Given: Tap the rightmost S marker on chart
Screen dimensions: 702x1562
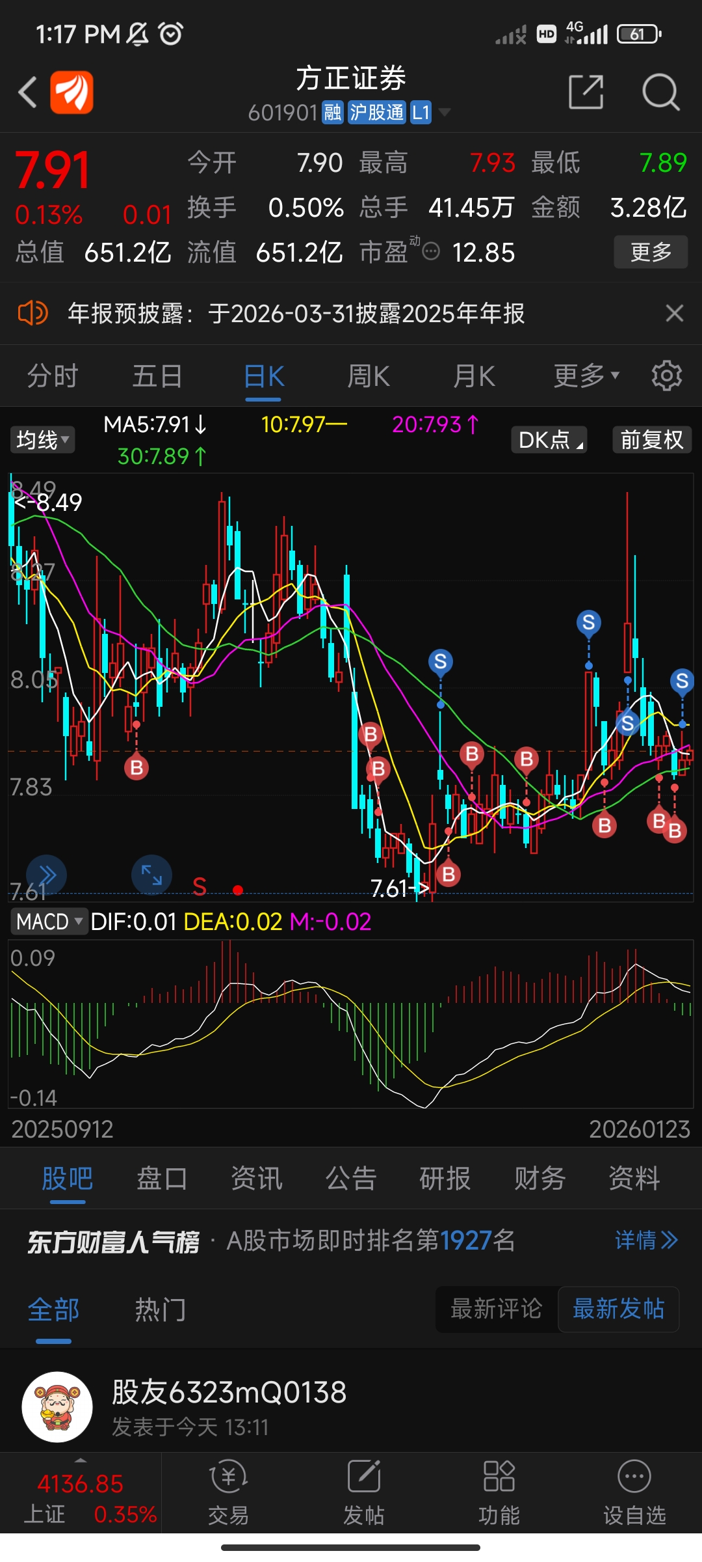Looking at the screenshot, I should pos(682,681).
